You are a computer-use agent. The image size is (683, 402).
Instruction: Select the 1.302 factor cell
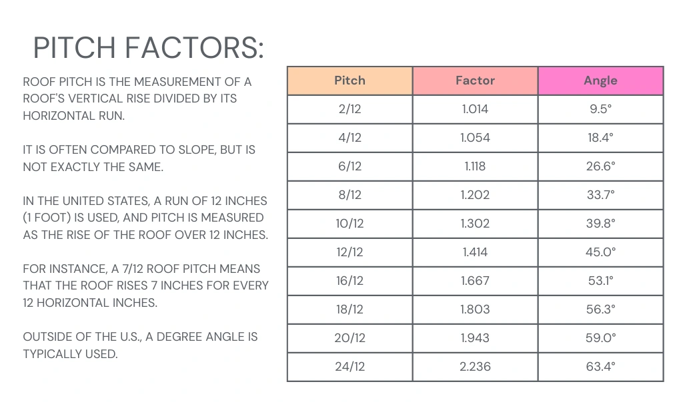(x=475, y=224)
